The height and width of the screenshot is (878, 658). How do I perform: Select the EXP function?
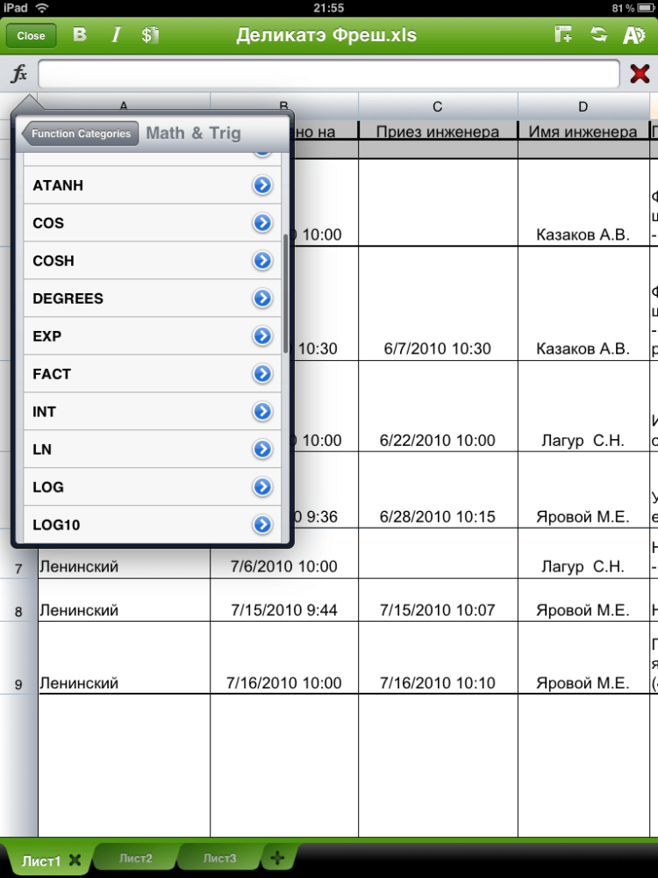[152, 336]
